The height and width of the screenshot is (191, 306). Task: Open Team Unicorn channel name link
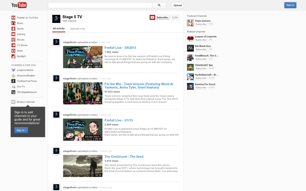click(x=203, y=21)
